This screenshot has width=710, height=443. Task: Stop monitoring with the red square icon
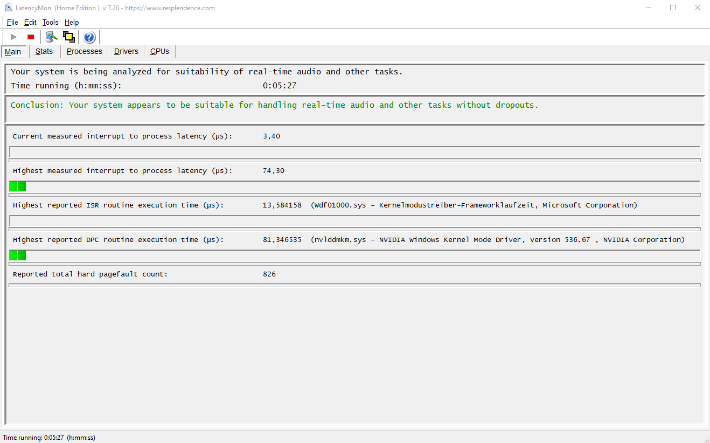(31, 37)
